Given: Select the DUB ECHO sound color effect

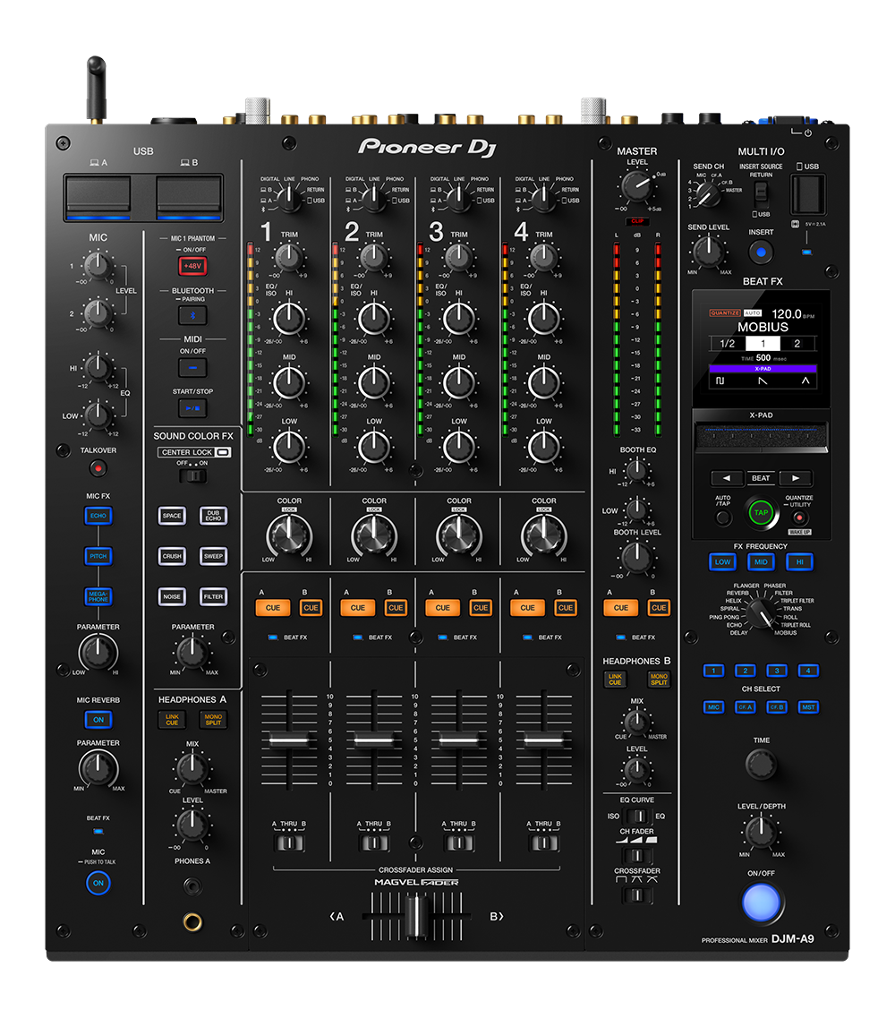Looking at the screenshot, I should pos(214,516).
